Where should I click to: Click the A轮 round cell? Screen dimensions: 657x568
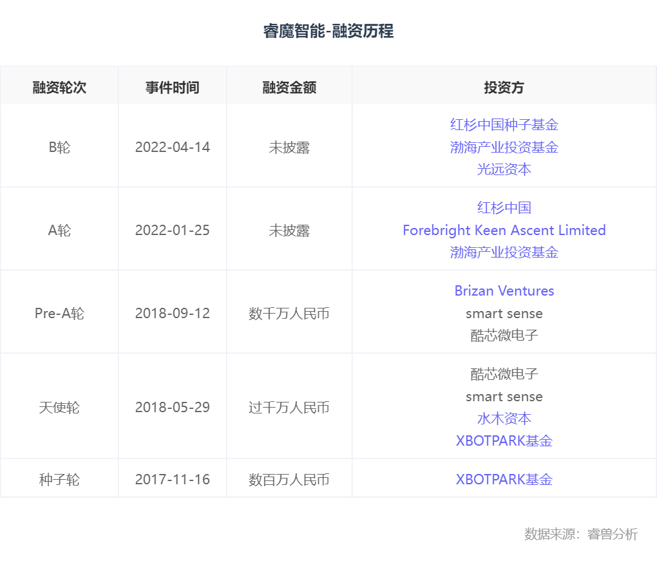59,230
